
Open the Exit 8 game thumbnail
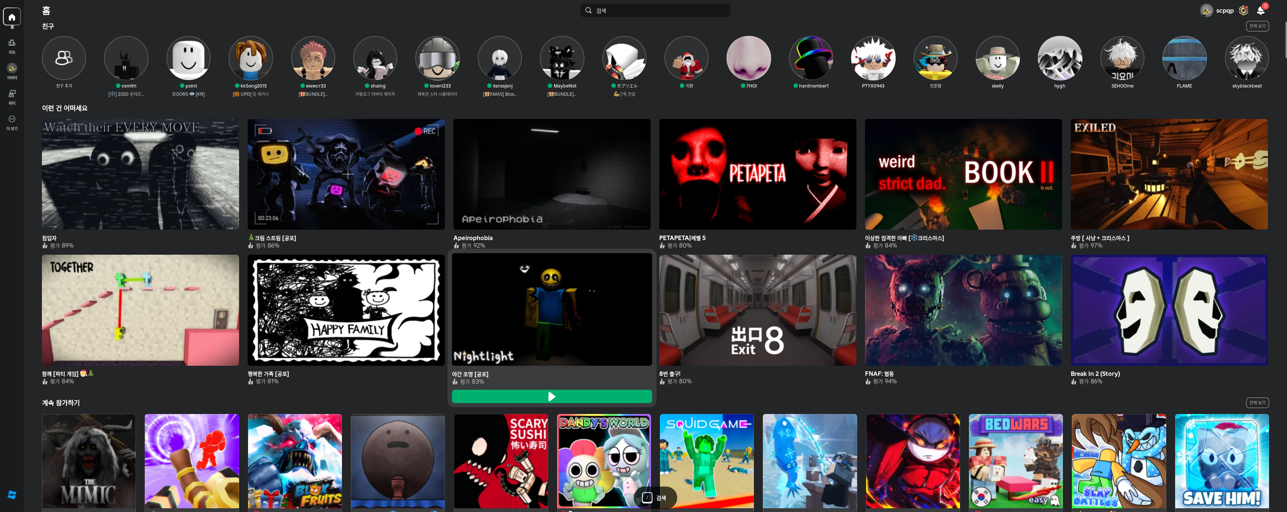757,310
